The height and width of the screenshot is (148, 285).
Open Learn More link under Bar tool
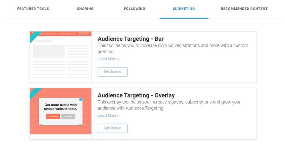click(108, 59)
